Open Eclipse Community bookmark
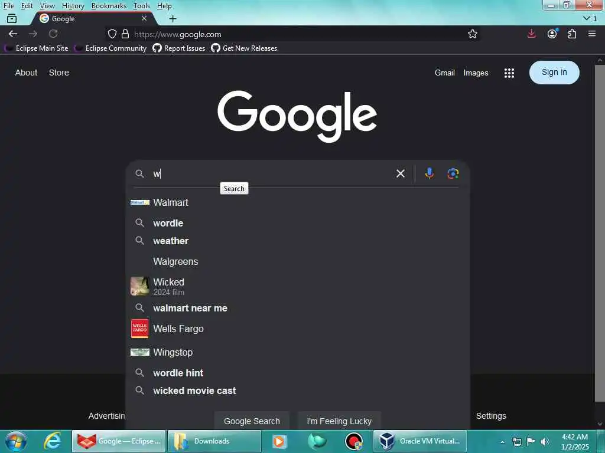The width and height of the screenshot is (605, 453). 110,48
